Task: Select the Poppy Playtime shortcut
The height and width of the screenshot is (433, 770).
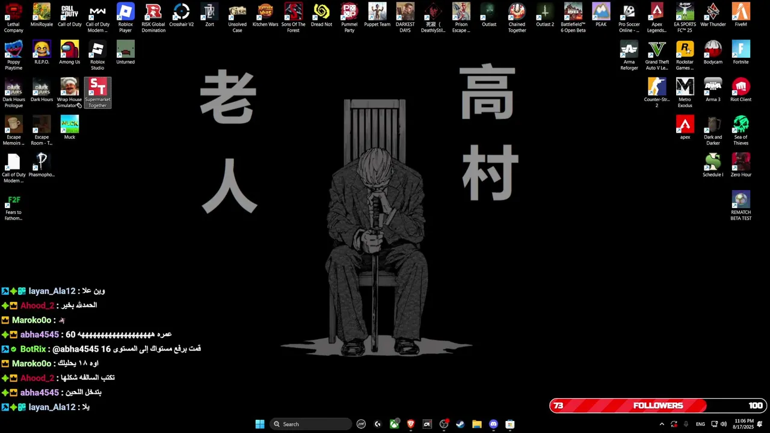Action: click(x=13, y=55)
